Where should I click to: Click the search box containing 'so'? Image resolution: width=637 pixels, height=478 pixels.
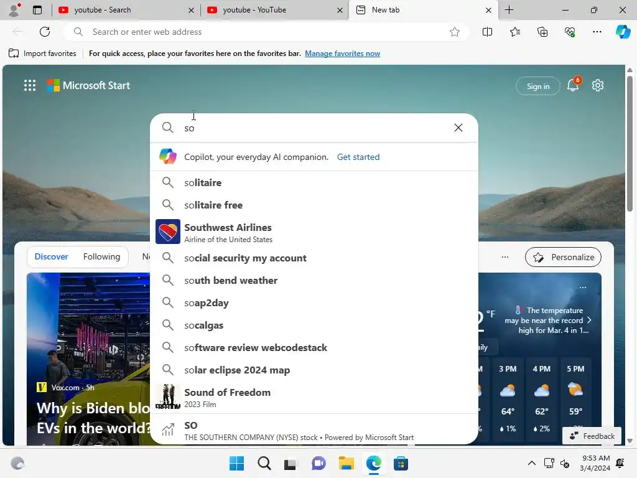click(x=314, y=128)
